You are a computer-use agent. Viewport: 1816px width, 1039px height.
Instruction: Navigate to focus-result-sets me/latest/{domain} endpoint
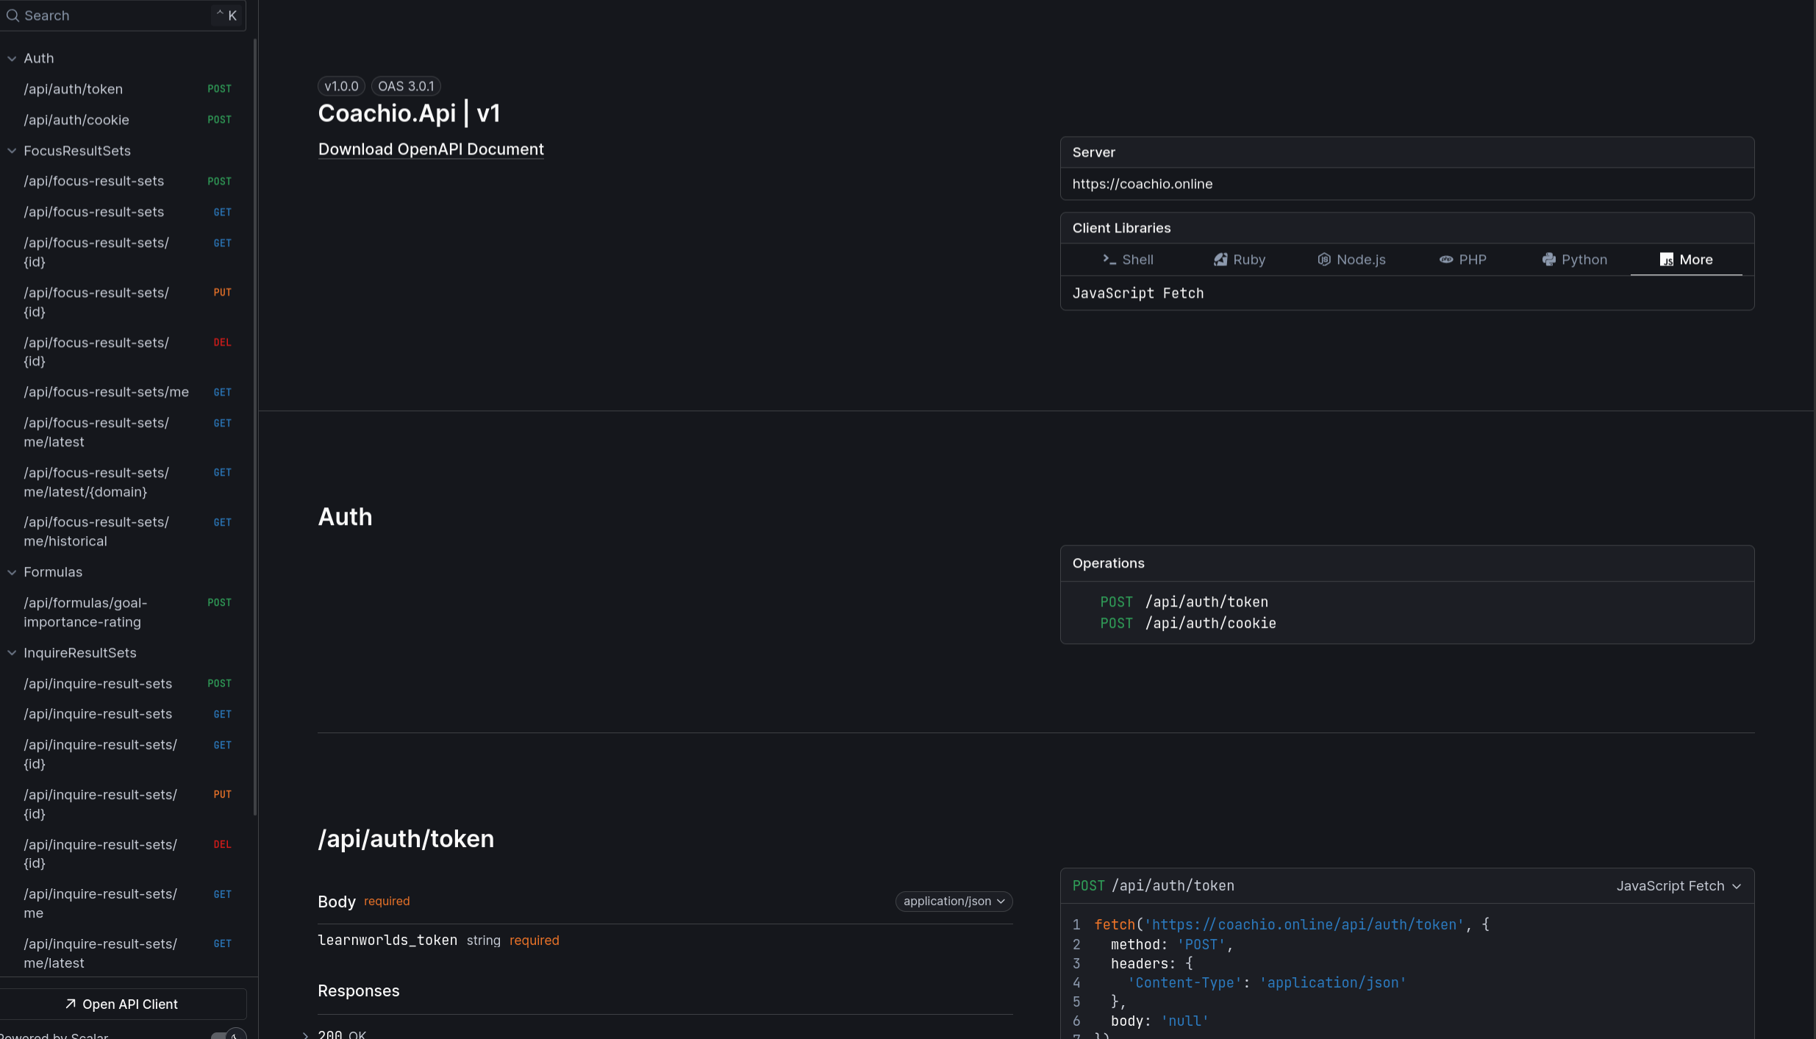tap(126, 482)
